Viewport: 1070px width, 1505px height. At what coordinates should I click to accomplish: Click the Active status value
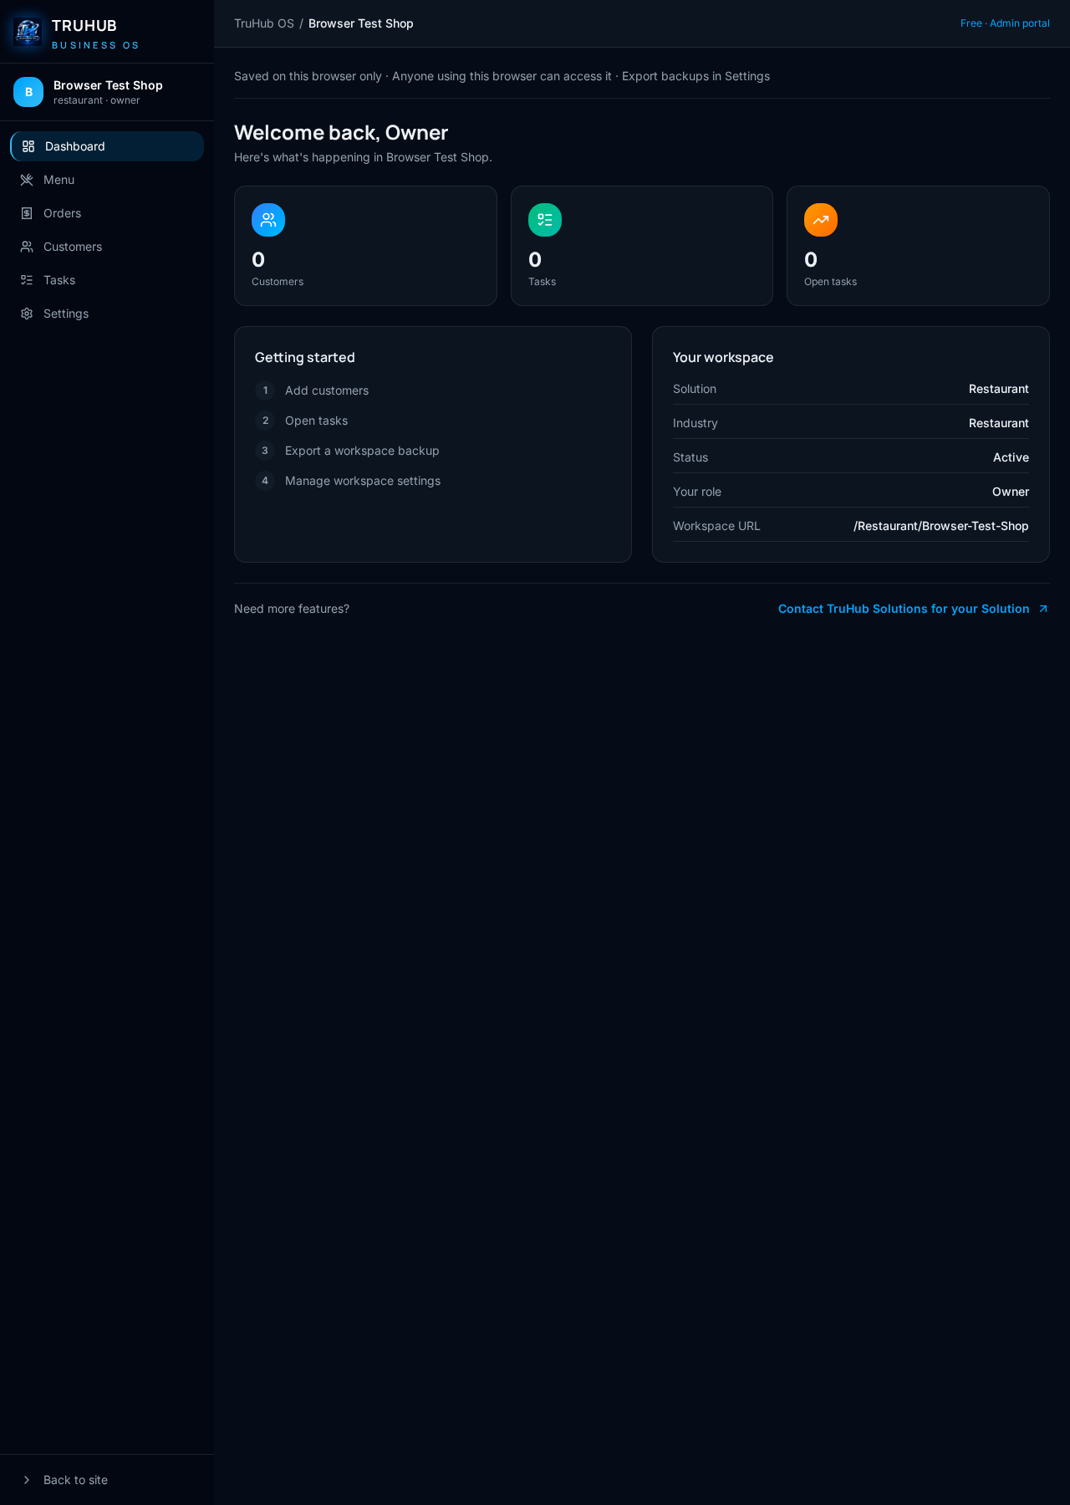coord(1011,457)
